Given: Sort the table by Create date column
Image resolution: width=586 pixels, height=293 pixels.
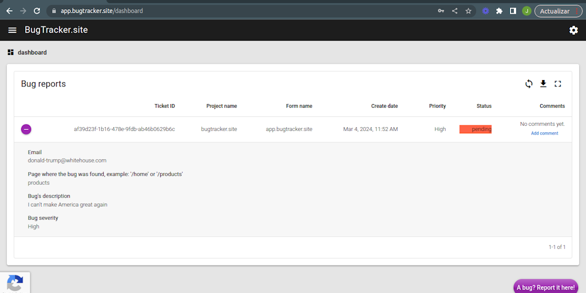Looking at the screenshot, I should (384, 106).
